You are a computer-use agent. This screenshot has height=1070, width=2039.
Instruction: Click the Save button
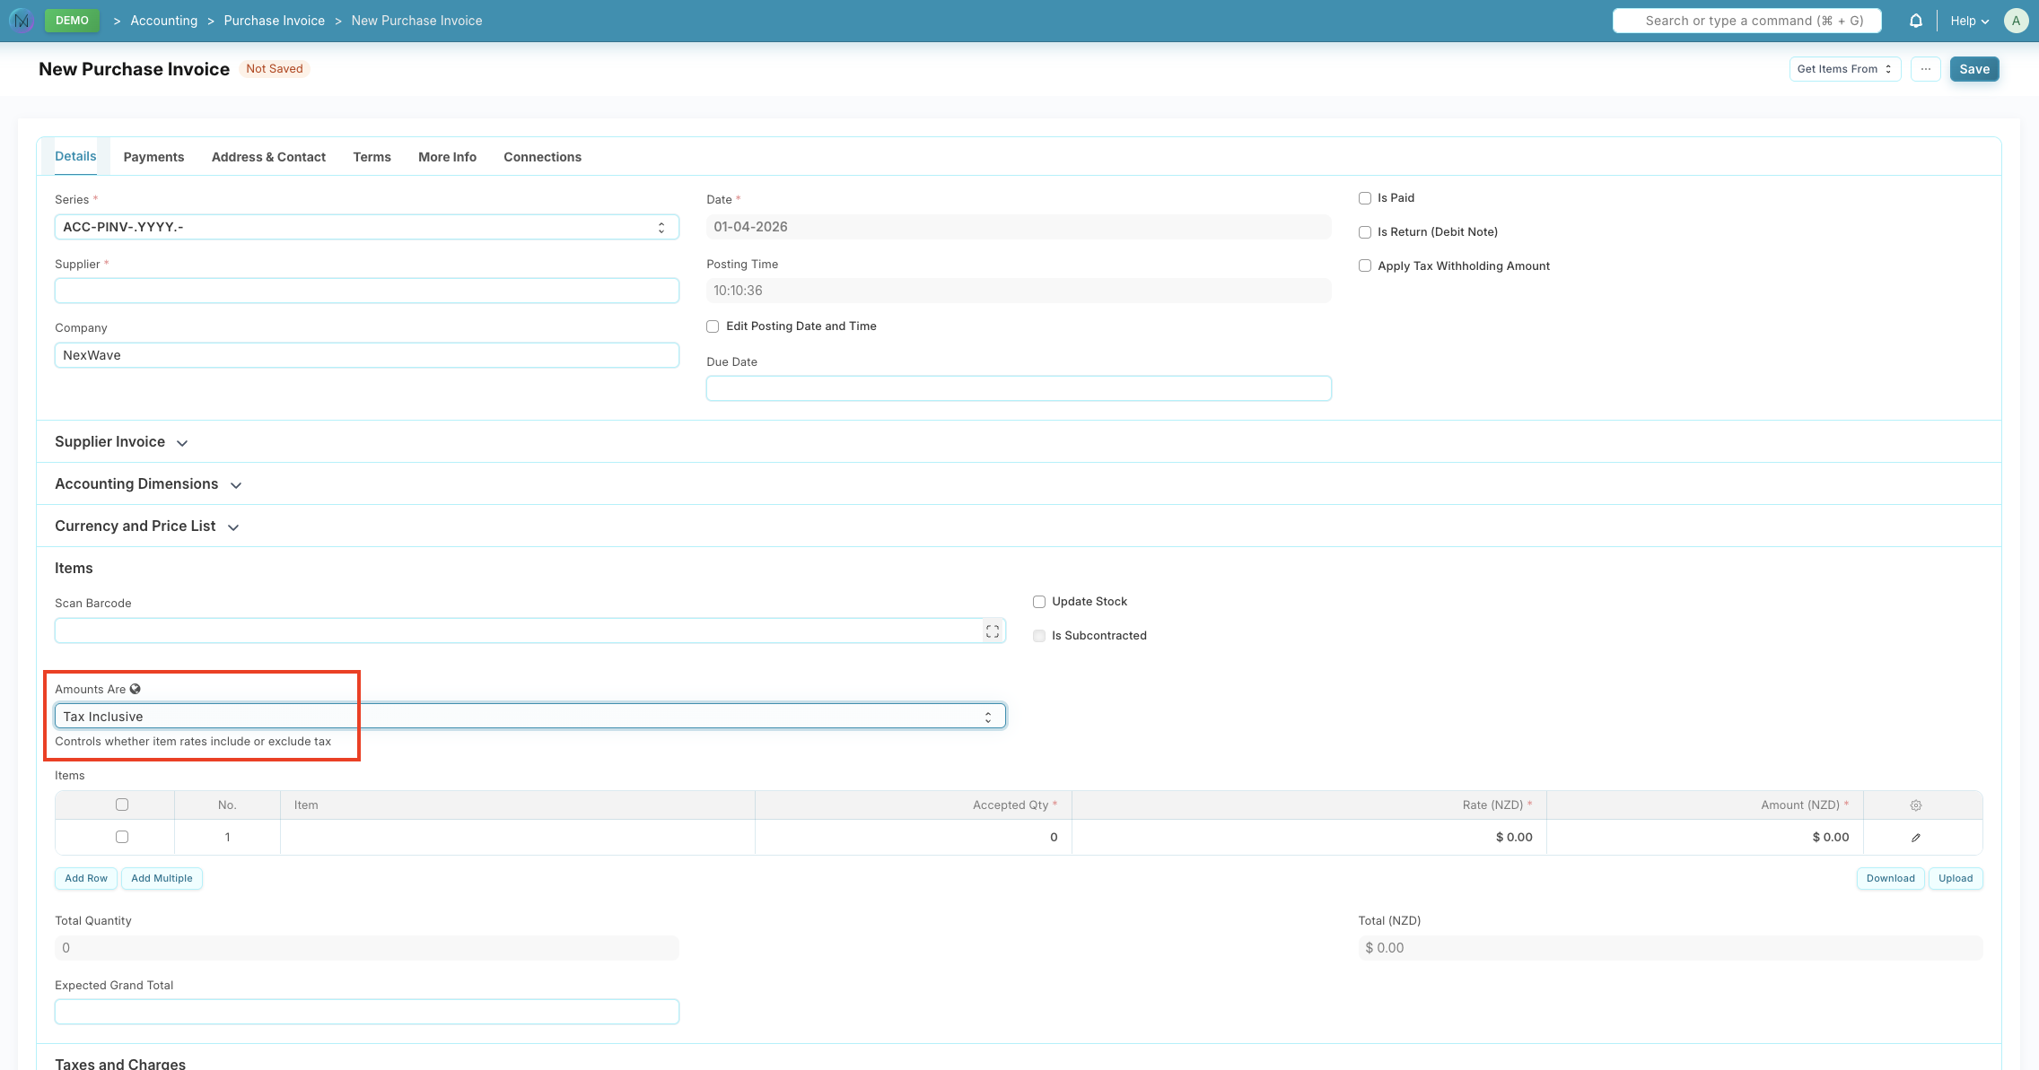(1973, 68)
